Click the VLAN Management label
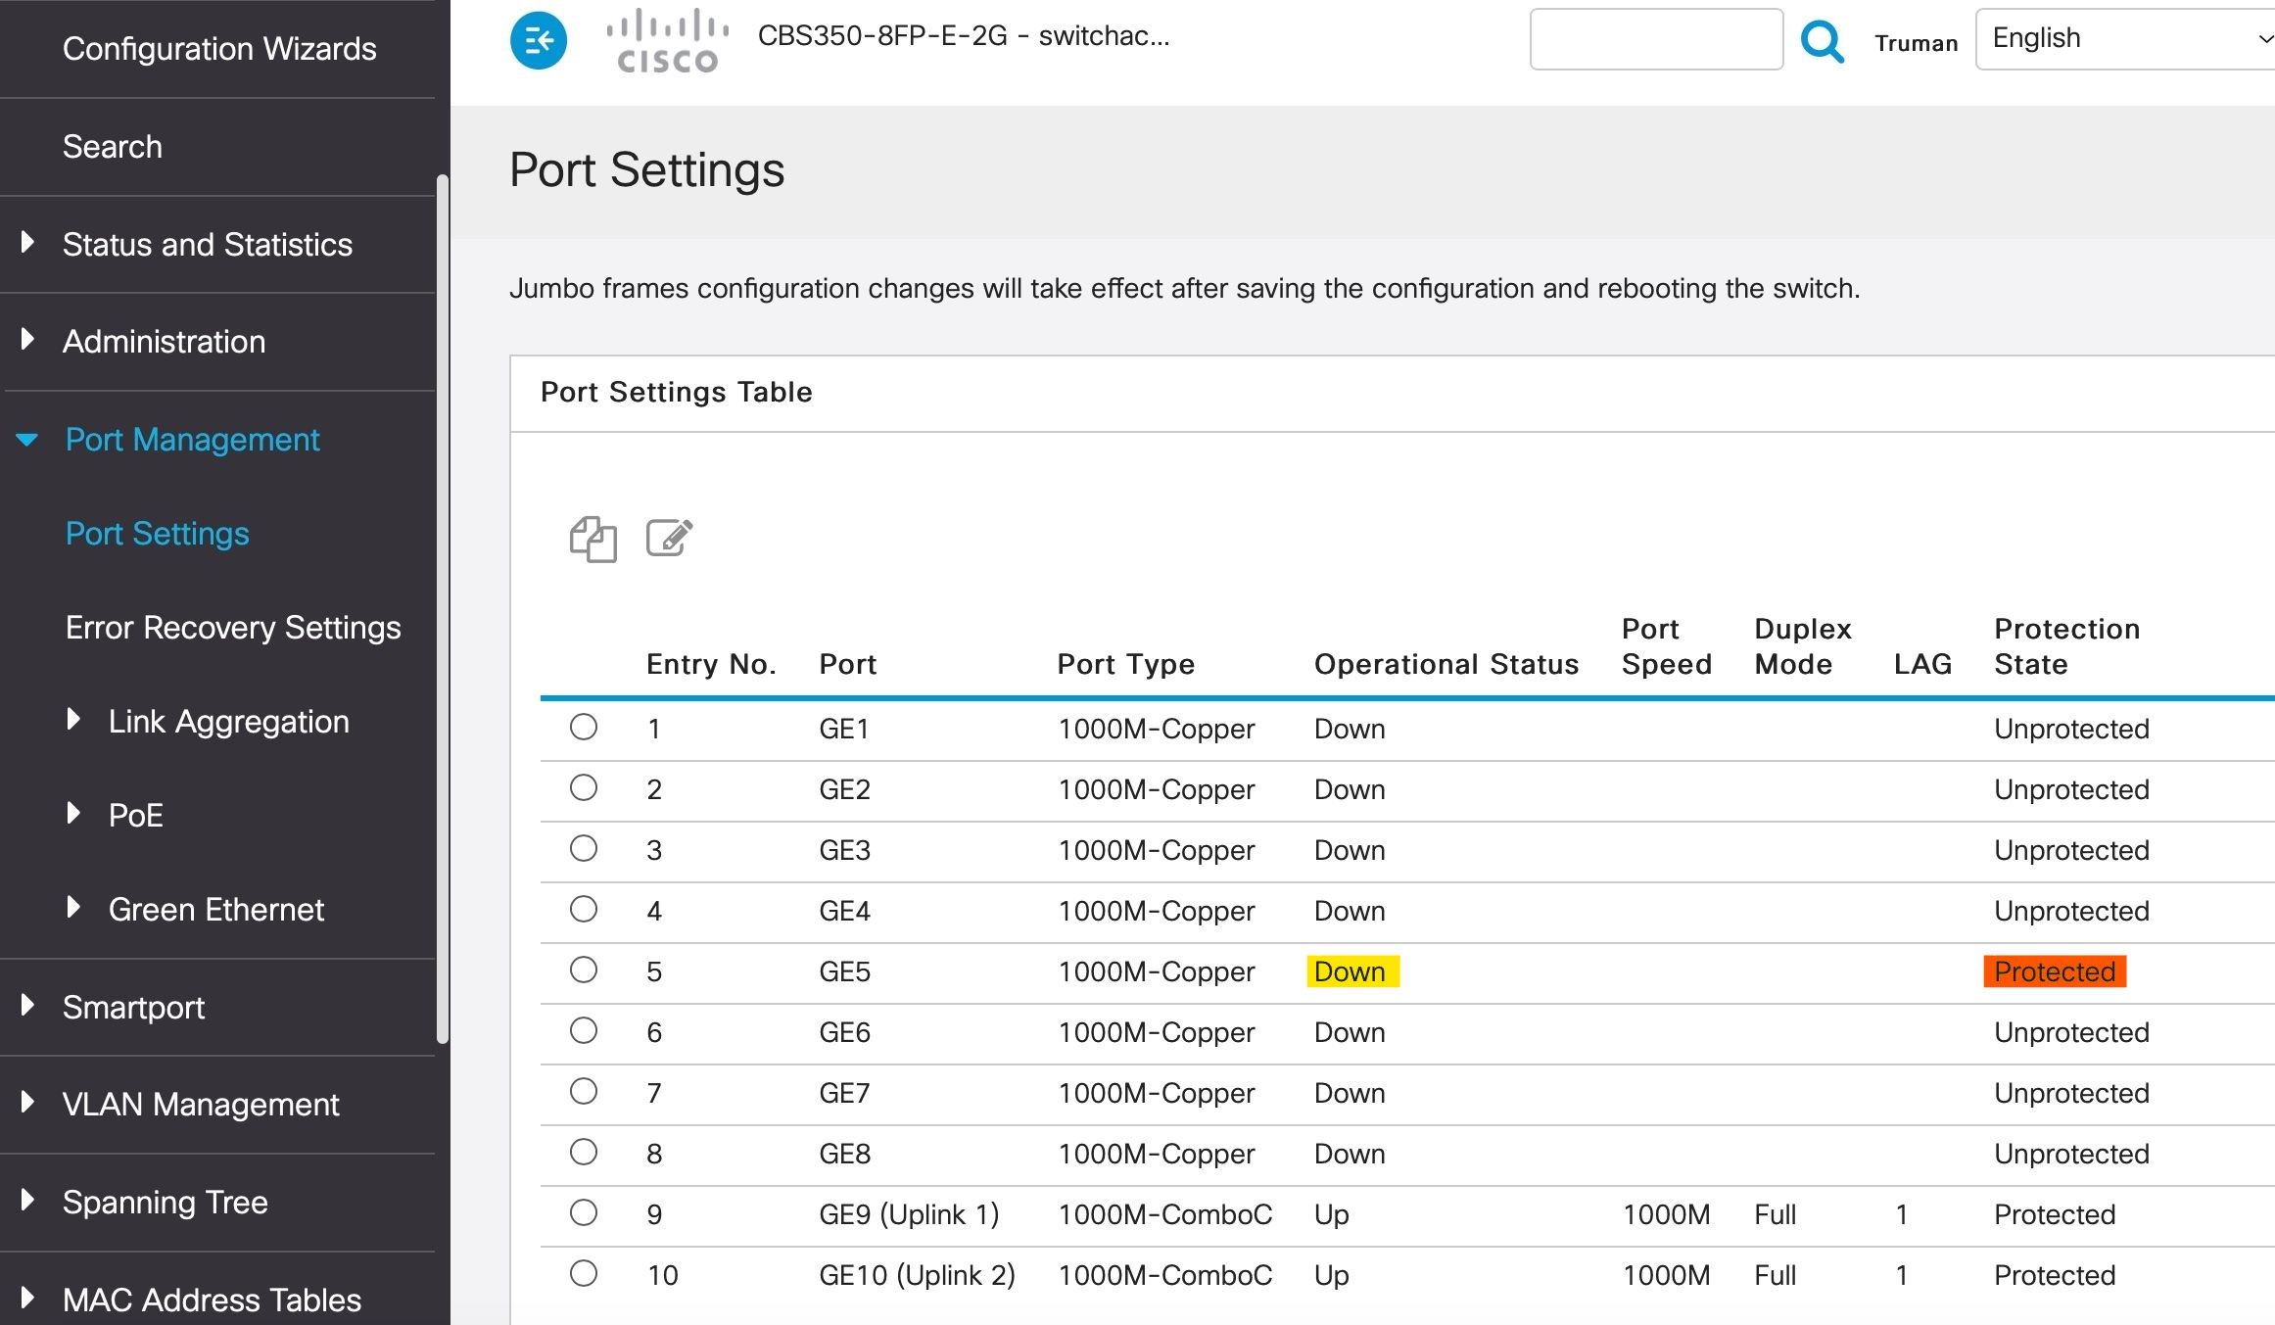Screen dimensions: 2275x1325 pos(201,1105)
